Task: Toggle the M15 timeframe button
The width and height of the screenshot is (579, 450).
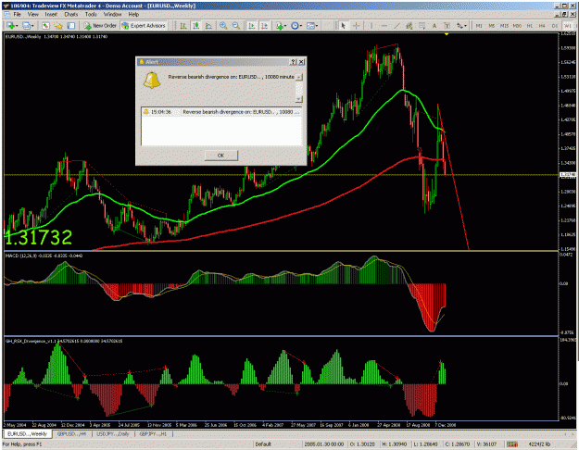Action: 504,26
